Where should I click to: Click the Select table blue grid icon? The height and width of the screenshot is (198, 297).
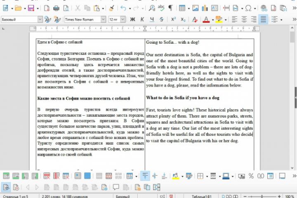click(x=87, y=176)
